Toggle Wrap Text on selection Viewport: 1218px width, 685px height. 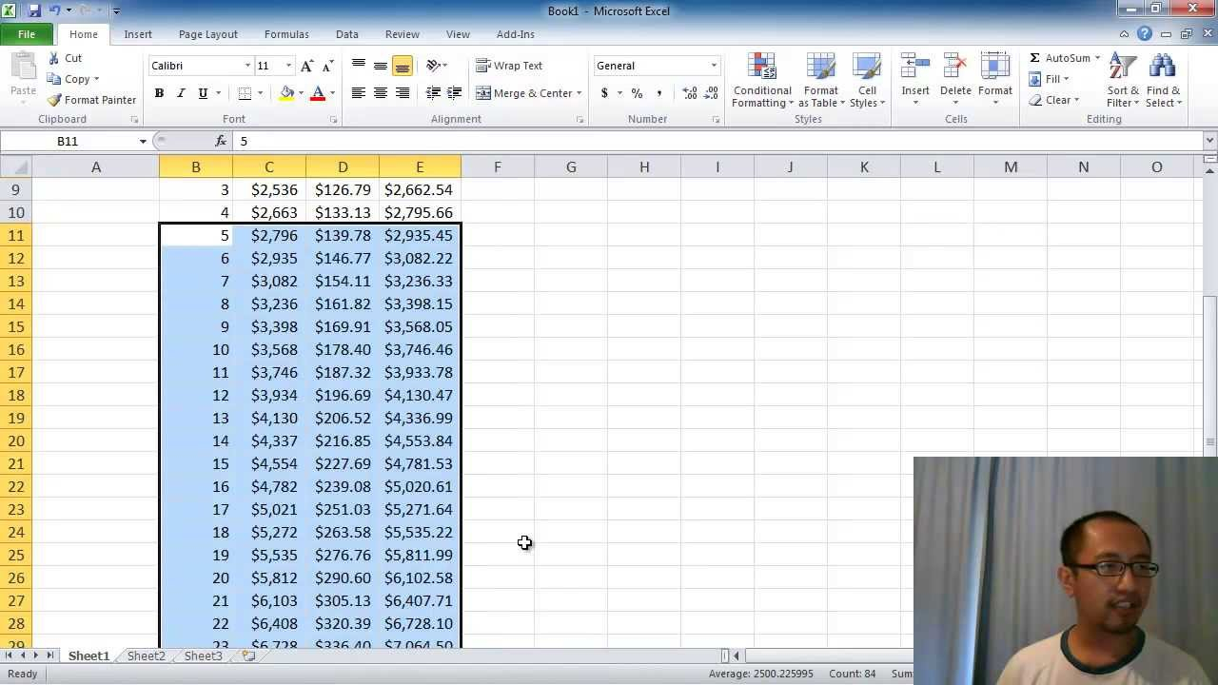pyautogui.click(x=509, y=66)
